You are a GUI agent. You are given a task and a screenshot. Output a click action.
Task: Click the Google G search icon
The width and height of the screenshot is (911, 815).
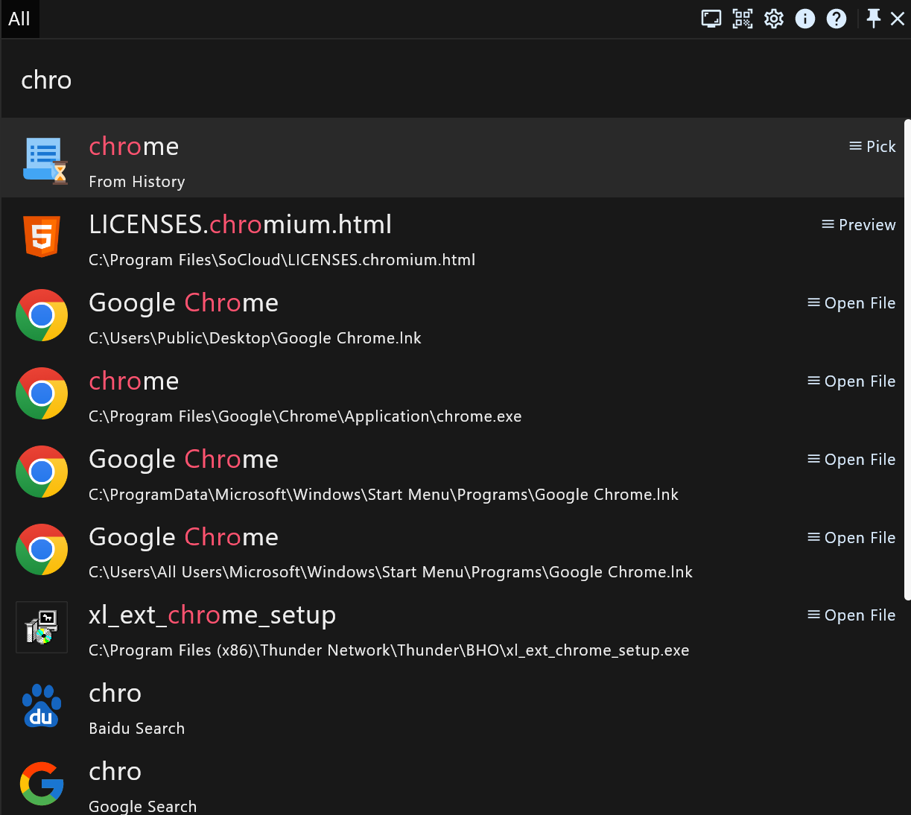click(42, 784)
